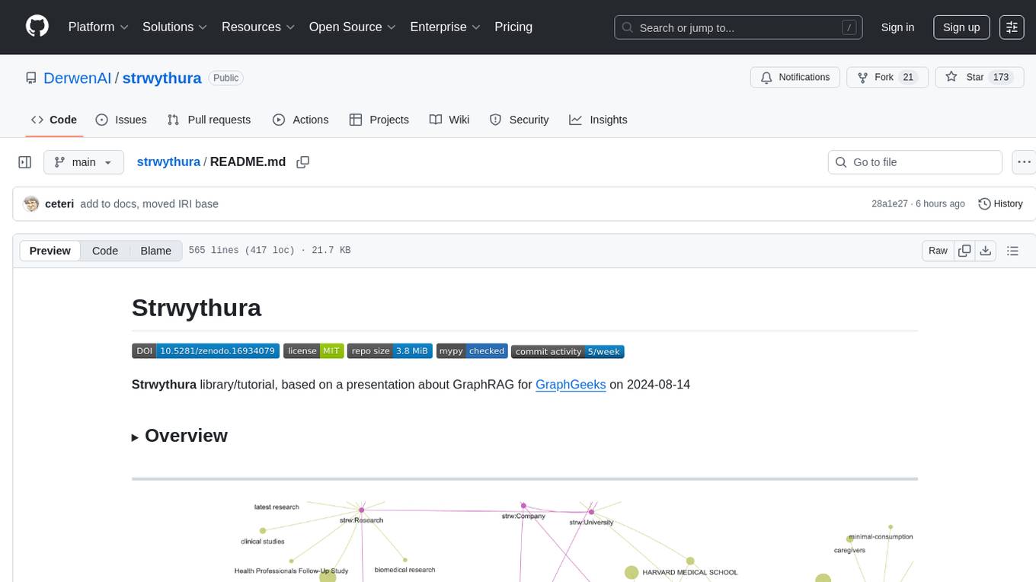The height and width of the screenshot is (582, 1036).
Task: Open the Pull requests tab
Action: pyautogui.click(x=209, y=120)
